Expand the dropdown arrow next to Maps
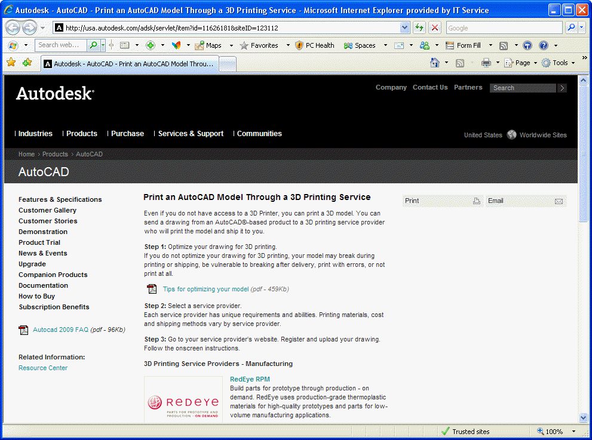592x440 pixels. (231, 45)
